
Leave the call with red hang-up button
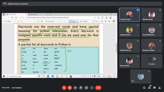click(x=98, y=88)
